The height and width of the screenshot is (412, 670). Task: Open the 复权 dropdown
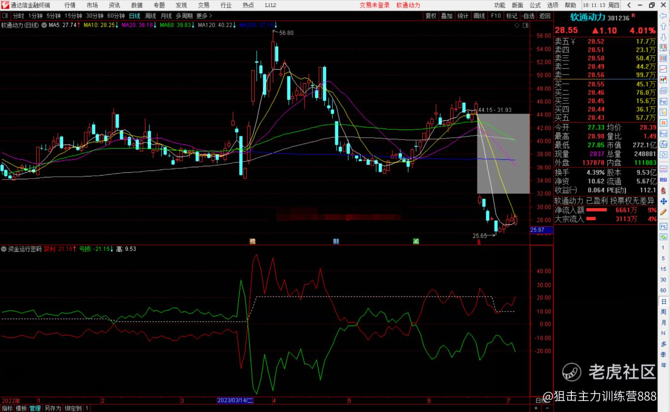point(431,16)
